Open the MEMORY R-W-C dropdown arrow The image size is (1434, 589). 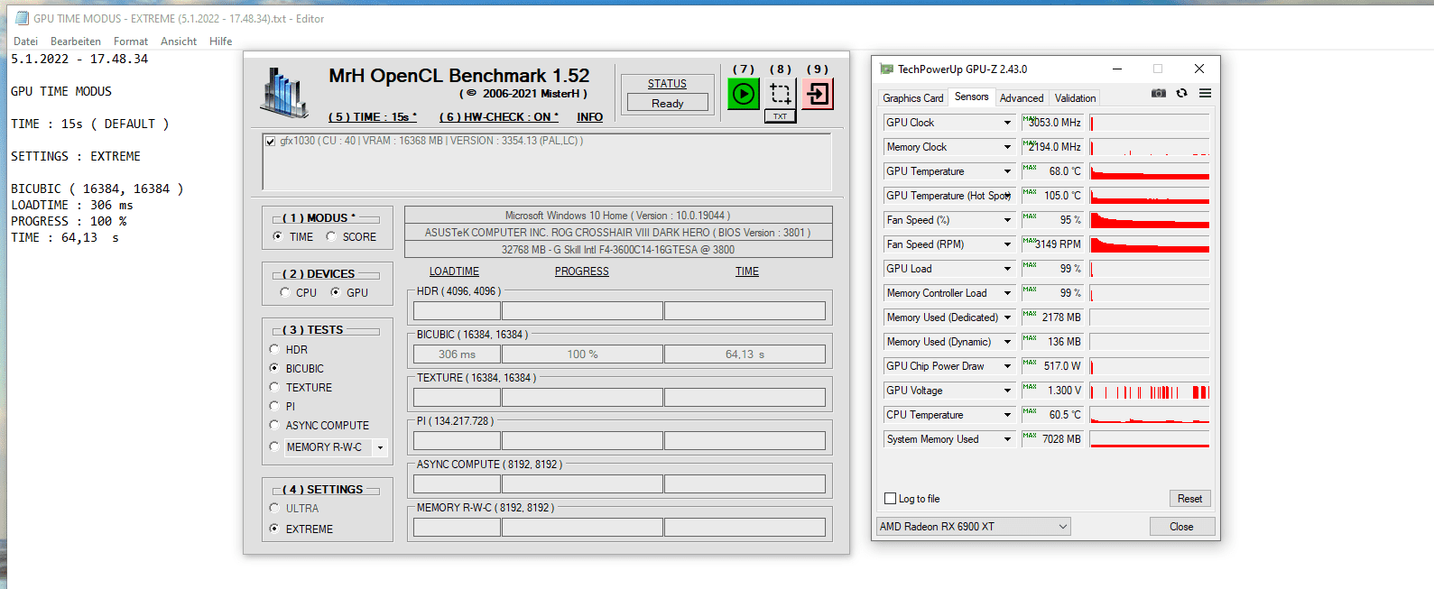[380, 447]
